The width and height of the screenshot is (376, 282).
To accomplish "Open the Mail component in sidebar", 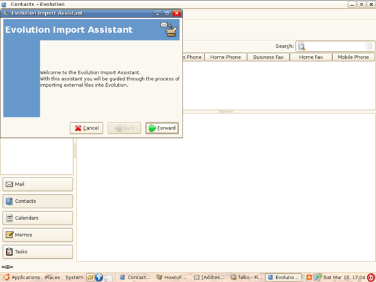I will click(x=38, y=184).
